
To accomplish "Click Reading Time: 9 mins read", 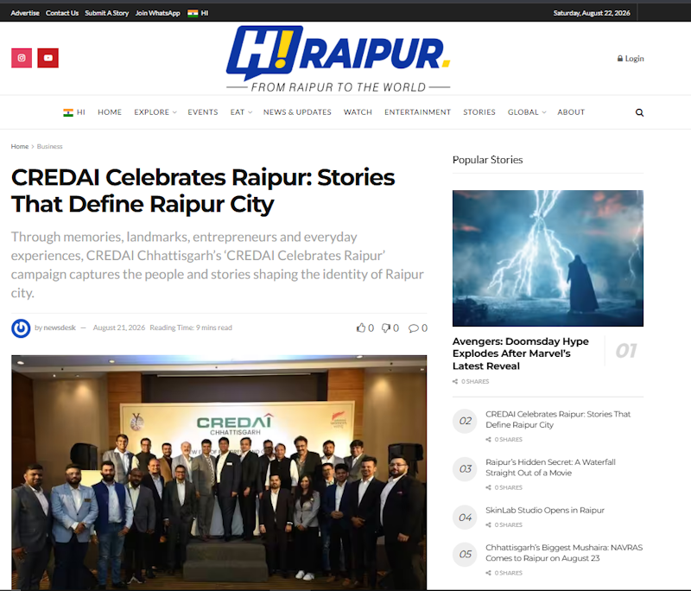I will coord(191,327).
